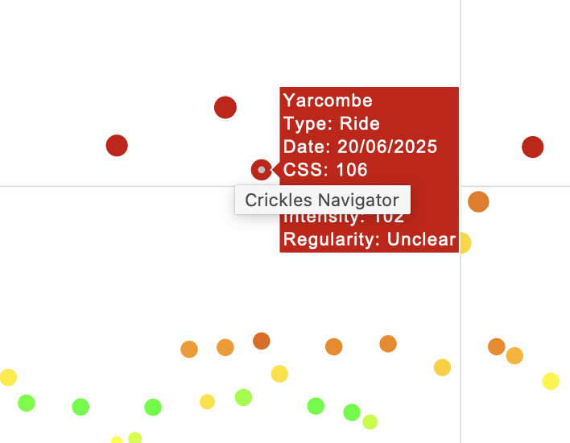
Task: Select the topmost dark red data point
Action: [x=225, y=107]
